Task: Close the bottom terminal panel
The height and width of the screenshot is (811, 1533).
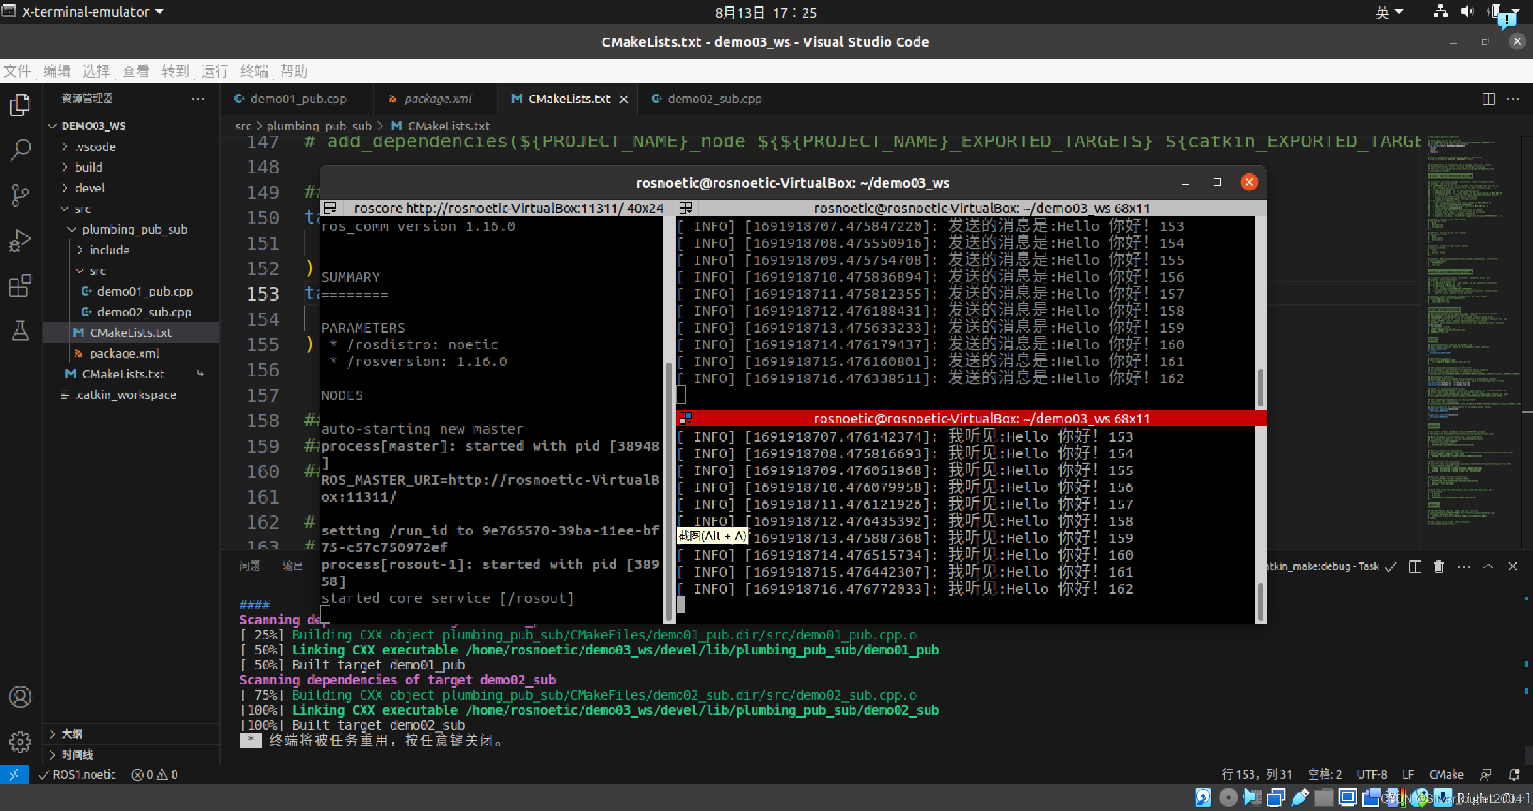Action: [x=1512, y=566]
